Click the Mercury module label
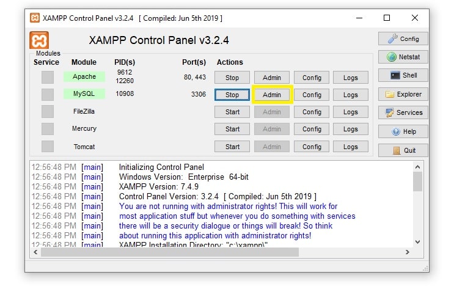Screen dimensions: 454x286 (84, 128)
